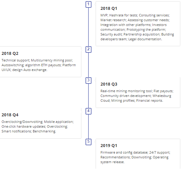The height and width of the screenshot is (170, 191).
Task: Select the 2018 Q3 heading
Action: 109,84
